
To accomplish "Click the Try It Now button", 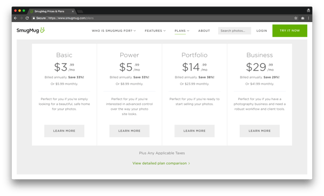I will pos(289,31).
